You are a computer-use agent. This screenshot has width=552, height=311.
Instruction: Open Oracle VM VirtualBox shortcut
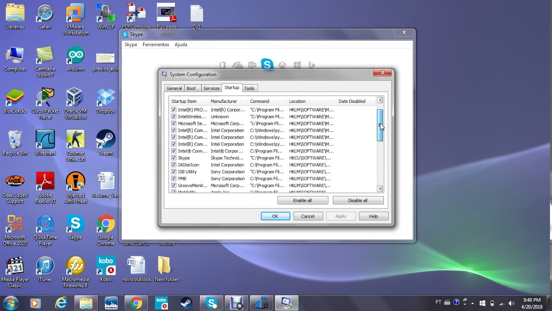pyautogui.click(x=75, y=104)
